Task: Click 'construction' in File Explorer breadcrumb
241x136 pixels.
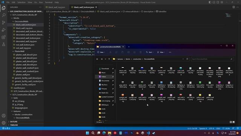Action: [x=137, y=59]
